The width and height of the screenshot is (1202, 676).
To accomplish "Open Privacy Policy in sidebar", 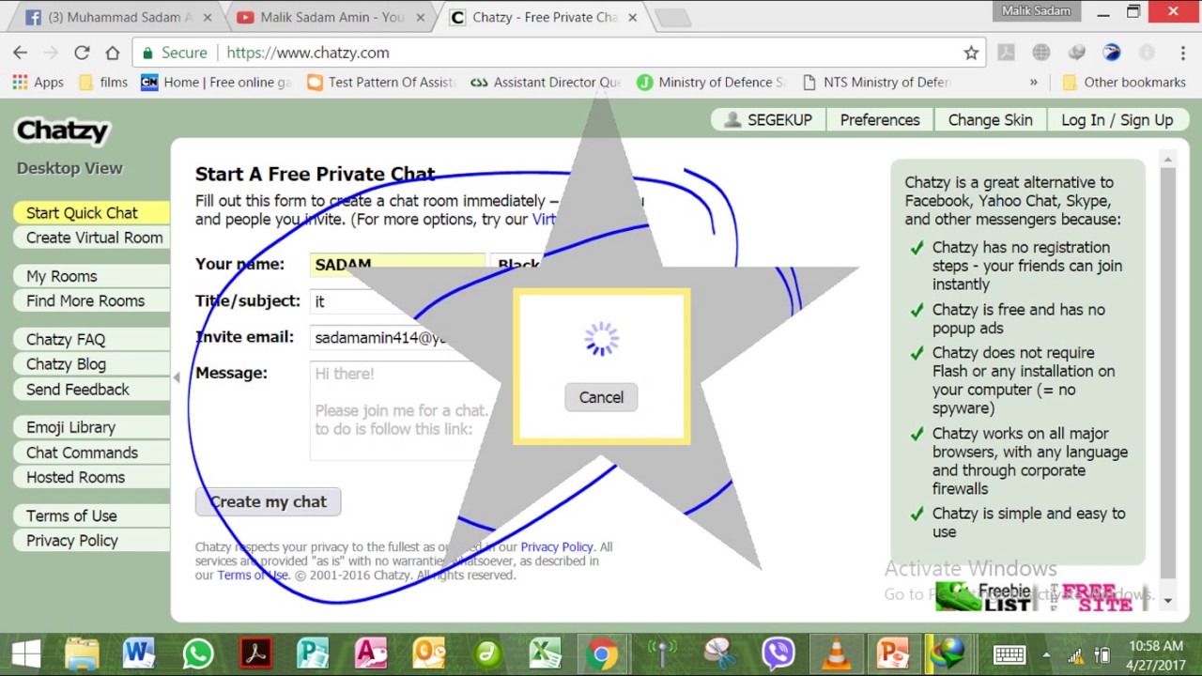I will pyautogui.click(x=91, y=541).
